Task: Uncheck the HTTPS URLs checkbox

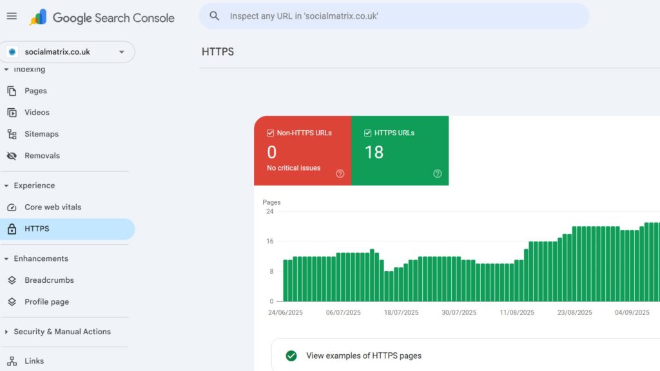Action: pos(368,133)
